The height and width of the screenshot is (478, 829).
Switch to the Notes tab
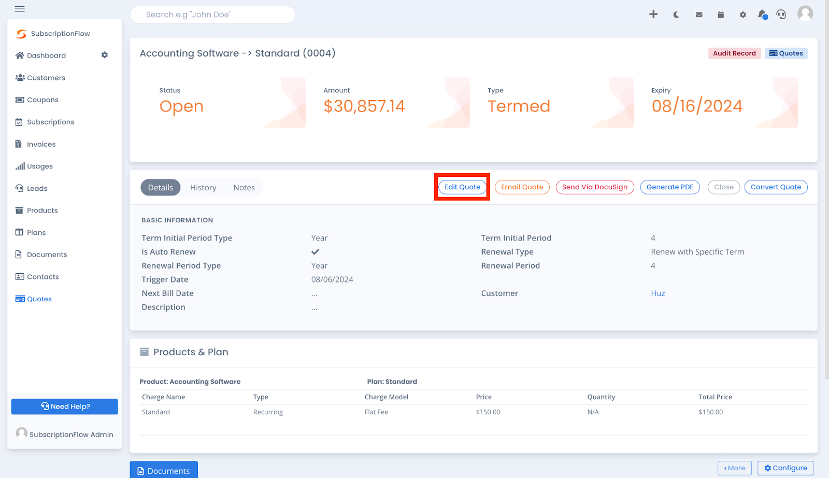(x=244, y=188)
